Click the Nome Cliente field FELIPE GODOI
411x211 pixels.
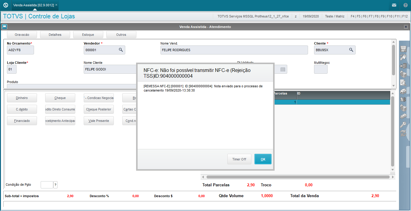coord(110,69)
